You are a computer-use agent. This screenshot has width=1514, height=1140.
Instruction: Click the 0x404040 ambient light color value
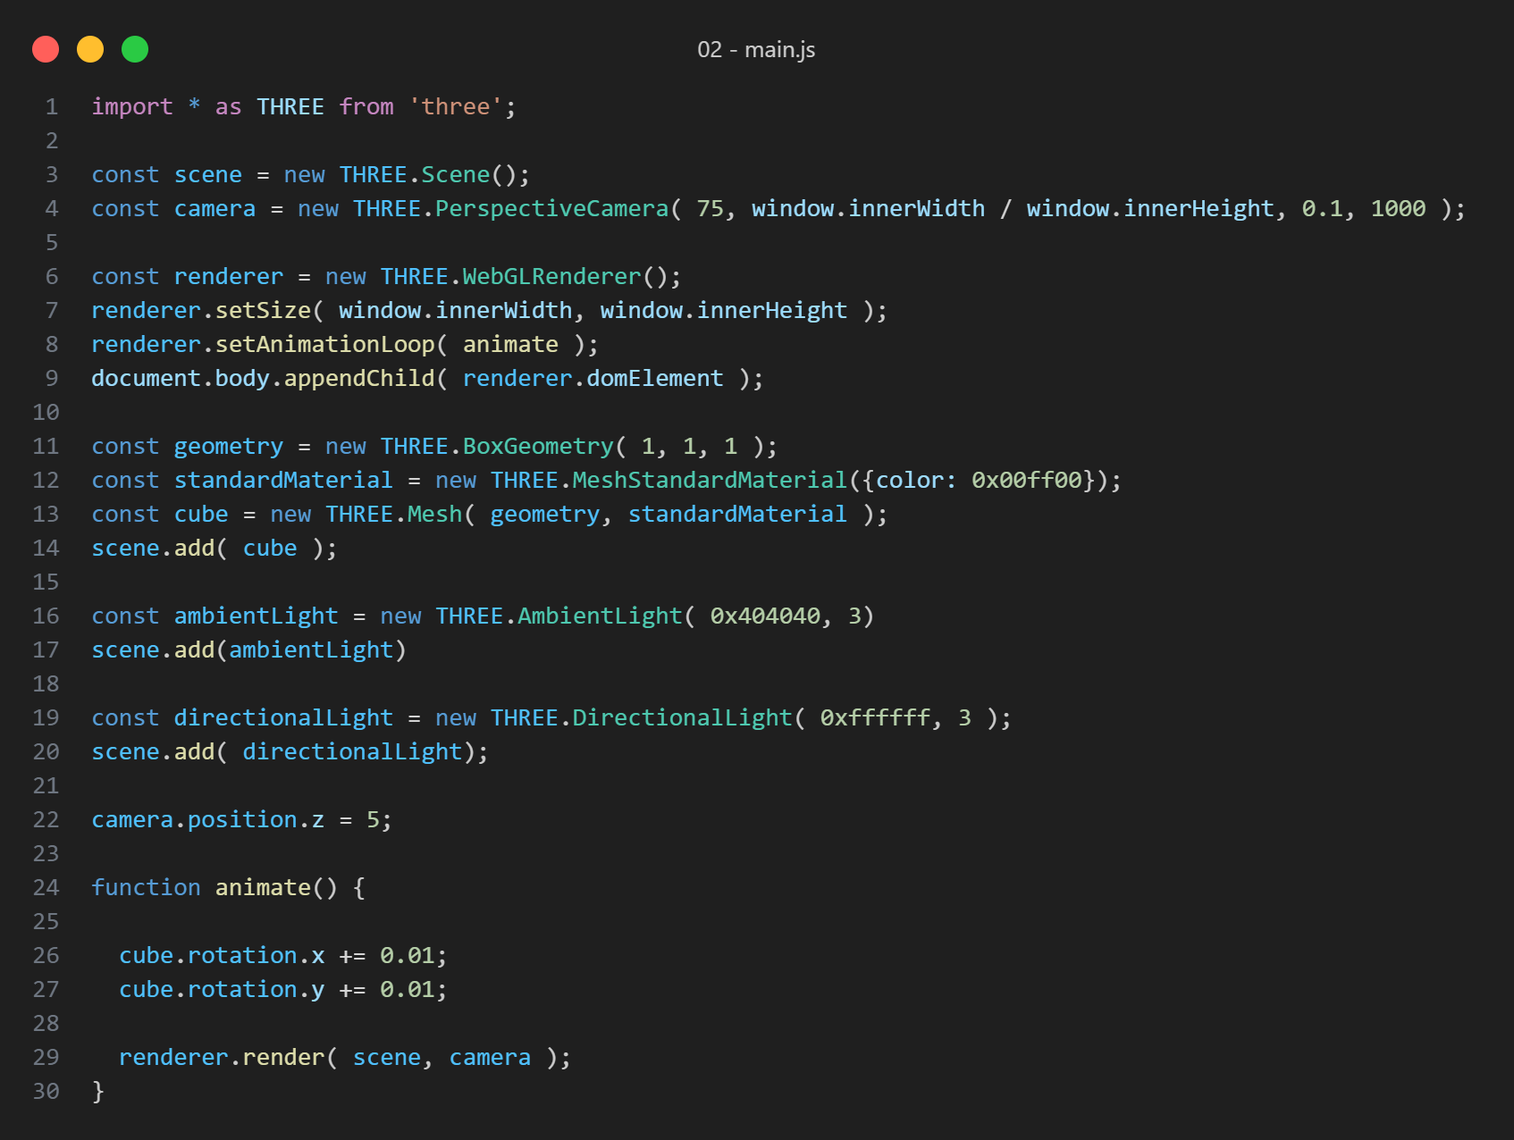pyautogui.click(x=765, y=616)
